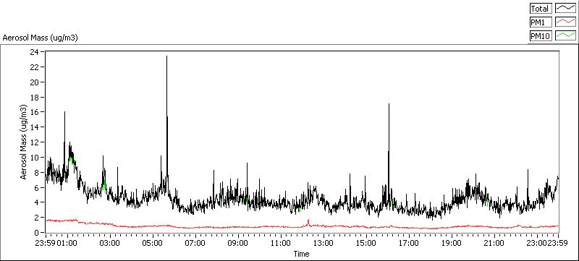Click the 2 y-axis scale value
This screenshot has width=579, height=261.
click(37, 218)
